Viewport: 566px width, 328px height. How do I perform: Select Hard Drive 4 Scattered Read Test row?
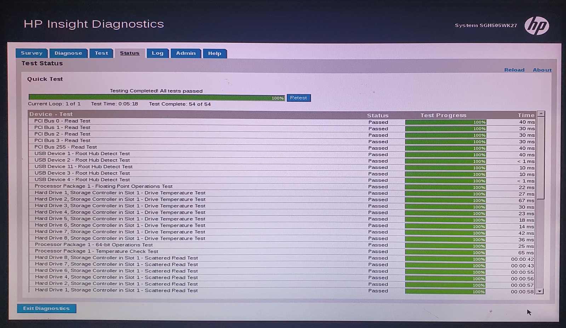coord(282,278)
